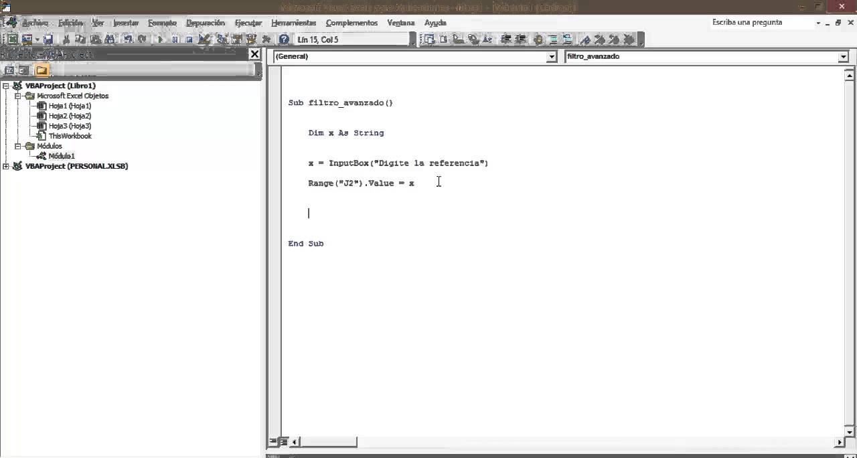Close the Project explorer panel
857x458 pixels.
254,54
